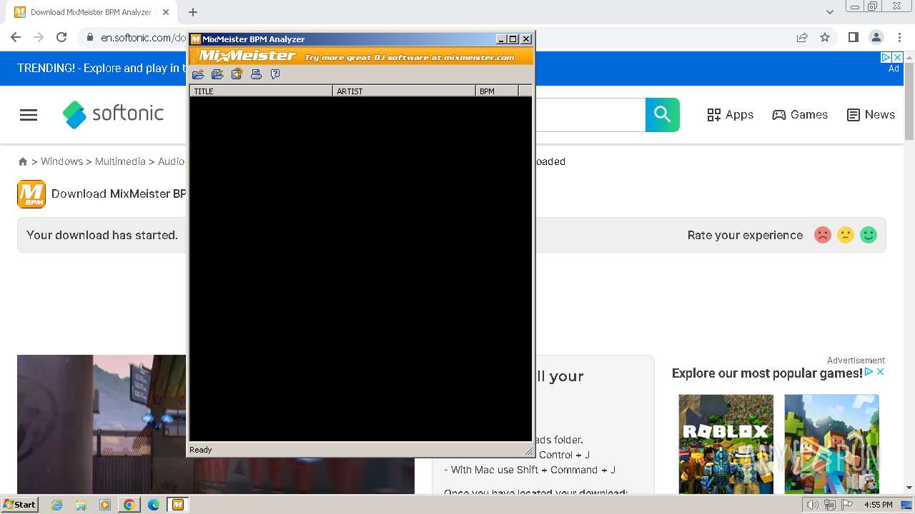Open the Chrome profile menu
915x514 pixels.
point(876,37)
